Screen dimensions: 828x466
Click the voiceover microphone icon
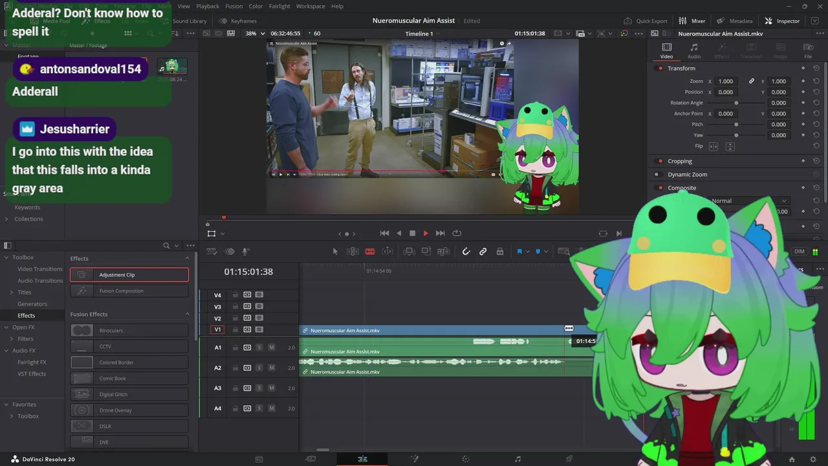coord(246,251)
